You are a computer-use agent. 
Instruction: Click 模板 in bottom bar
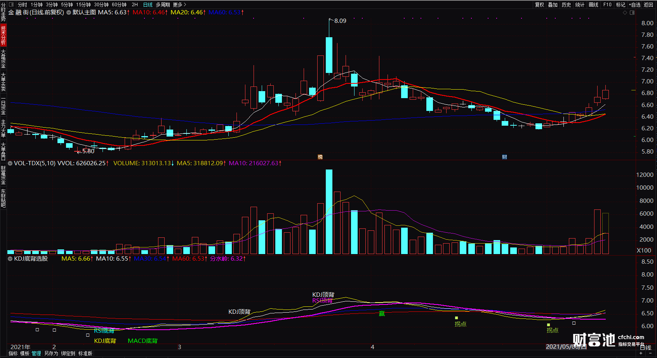pos(25,353)
